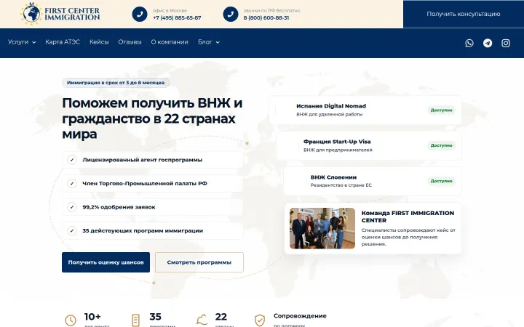Click the Сопровождение stat heading
The height and width of the screenshot is (327, 524).
(x=300, y=316)
